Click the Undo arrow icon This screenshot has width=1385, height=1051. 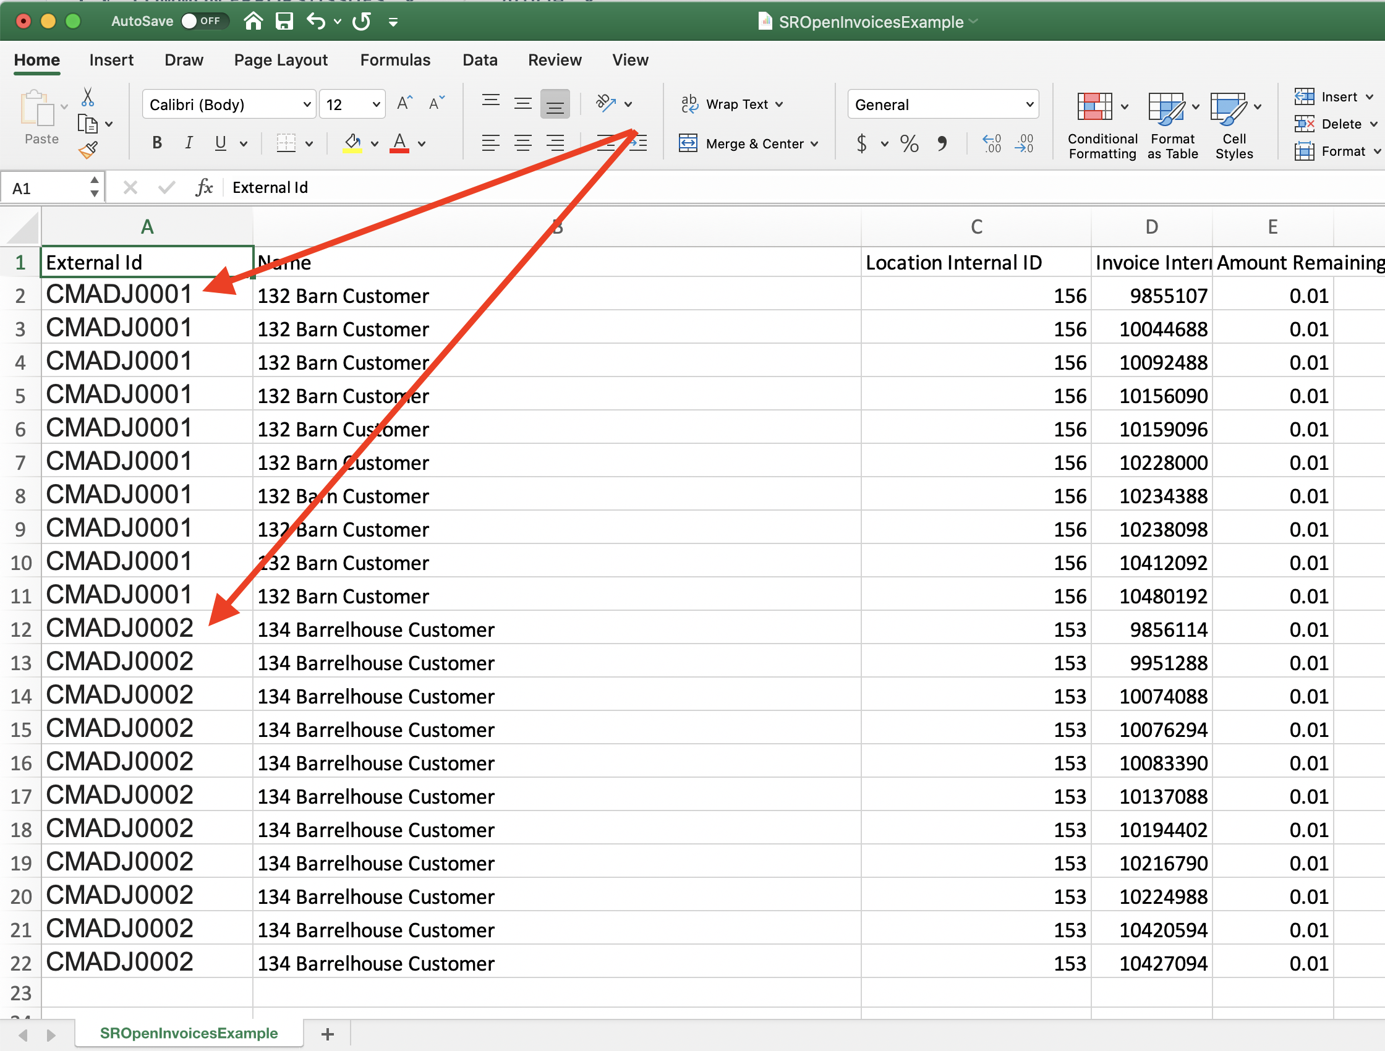coord(316,22)
